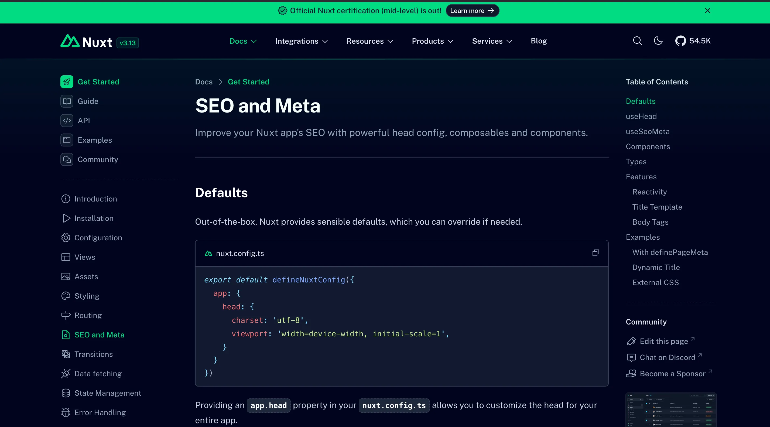The height and width of the screenshot is (427, 770).
Task: Jump to Title Template section
Action: tap(657, 207)
